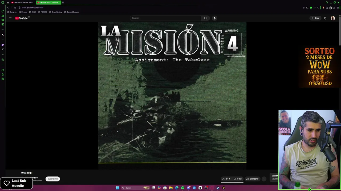Open the WoW bookmarks folder
Screen dimensions: 341x191
click(32, 12)
